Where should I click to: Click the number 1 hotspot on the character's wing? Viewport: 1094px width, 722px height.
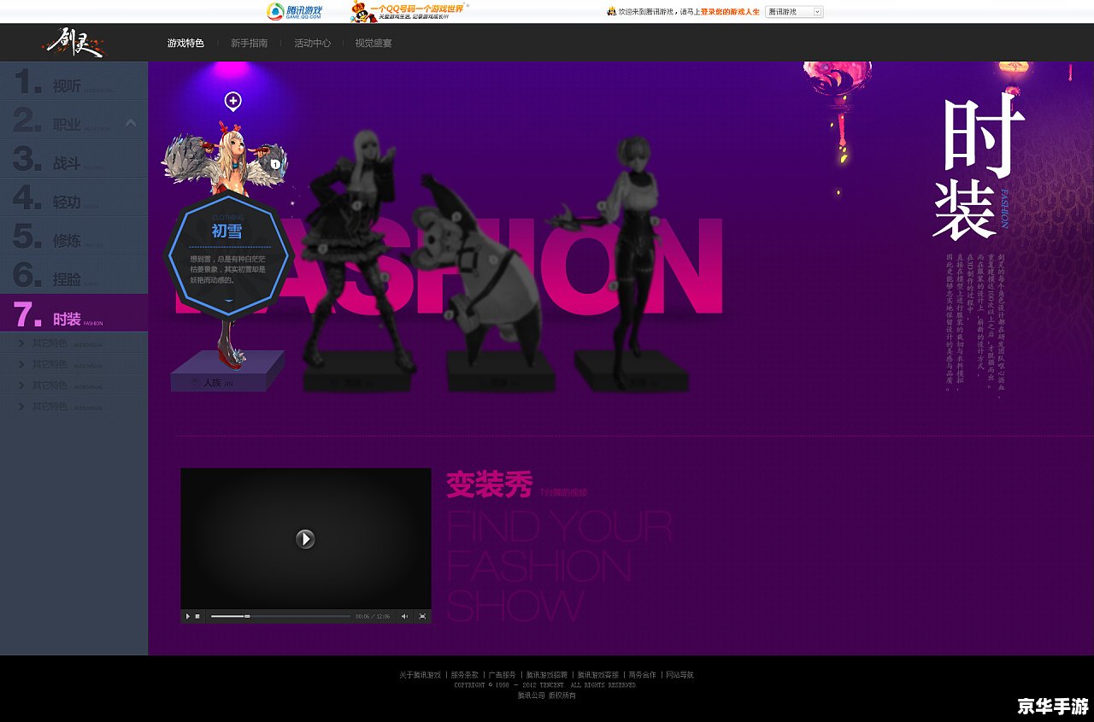tap(275, 163)
